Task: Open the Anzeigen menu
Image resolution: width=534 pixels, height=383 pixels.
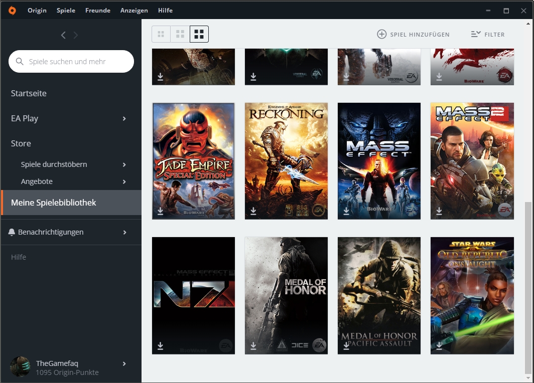Action: [x=134, y=11]
